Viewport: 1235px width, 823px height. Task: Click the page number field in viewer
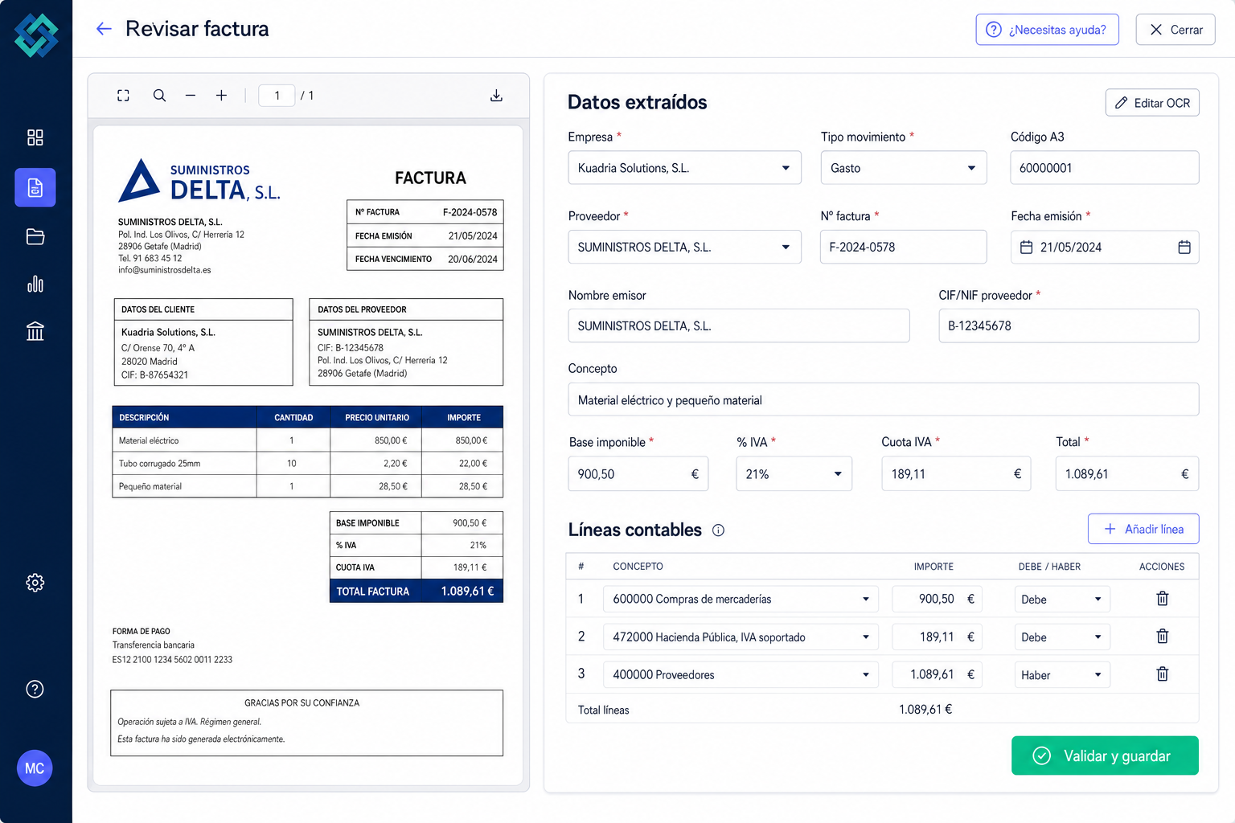pyautogui.click(x=277, y=96)
